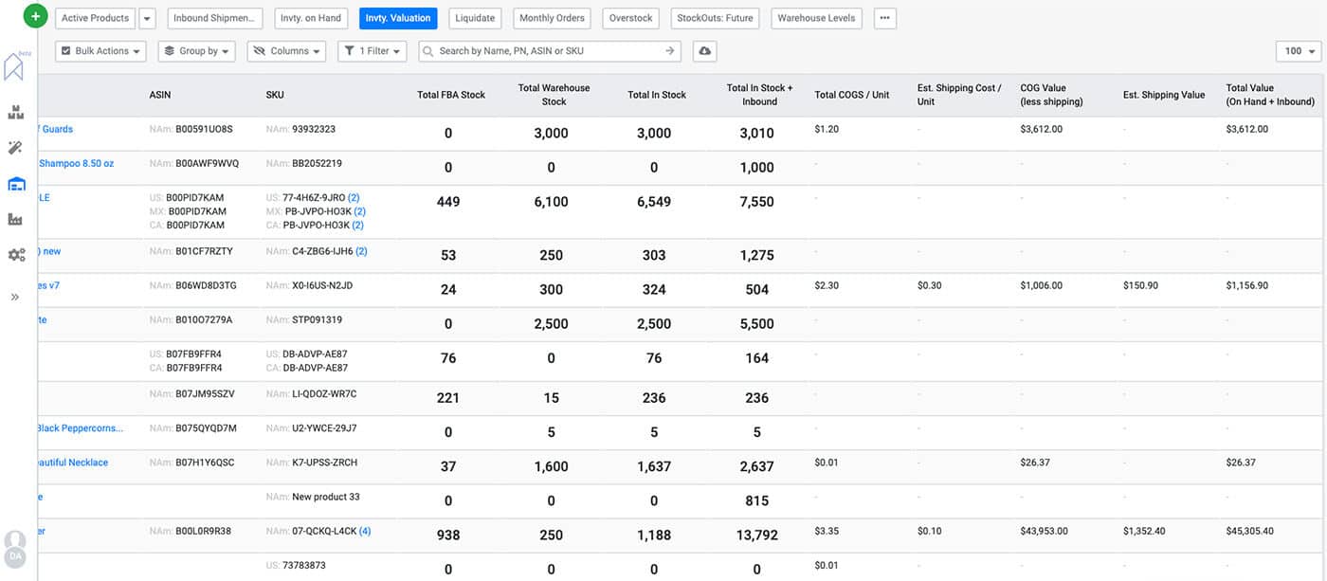Toggle the checkbox inside Bulk Actions button
This screenshot has width=1327, height=581.
[x=64, y=51]
